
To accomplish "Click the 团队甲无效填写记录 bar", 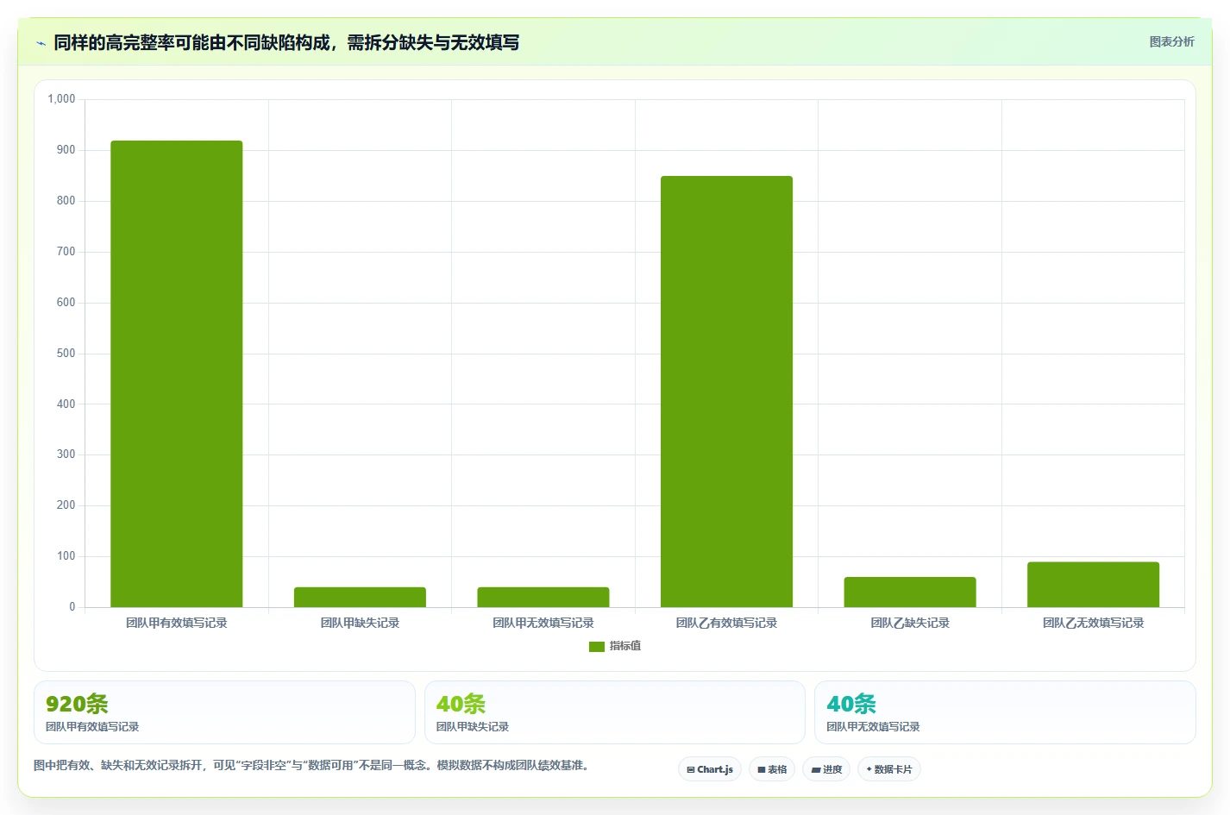I will click(x=543, y=597).
